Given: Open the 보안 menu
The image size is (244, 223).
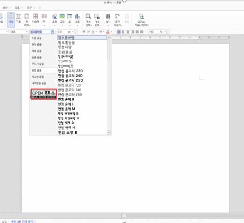Looking at the screenshot, I should point(7,8).
